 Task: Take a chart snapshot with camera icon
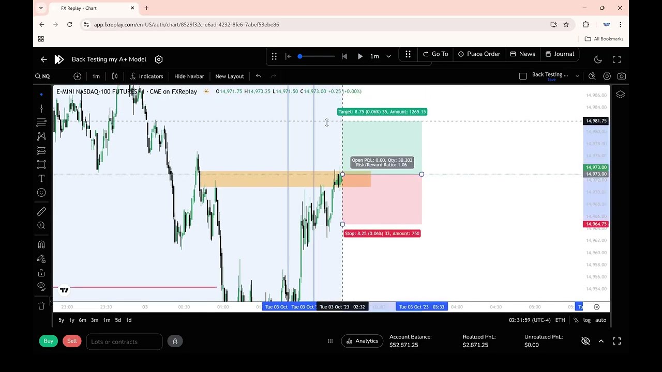(x=622, y=76)
